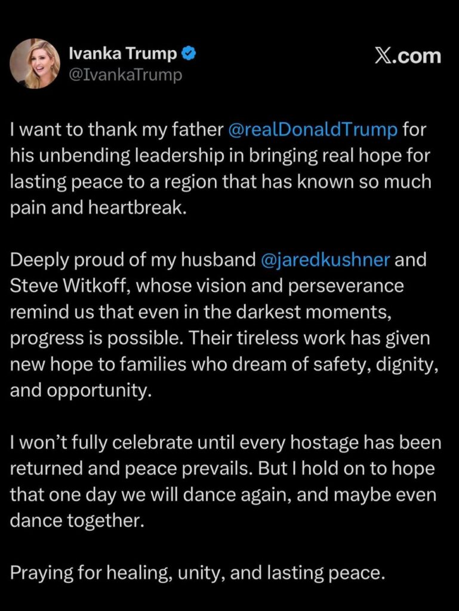This screenshot has width=459, height=611.
Task: Click the words "Deeply proud of my husband"
Action: pos(133,260)
